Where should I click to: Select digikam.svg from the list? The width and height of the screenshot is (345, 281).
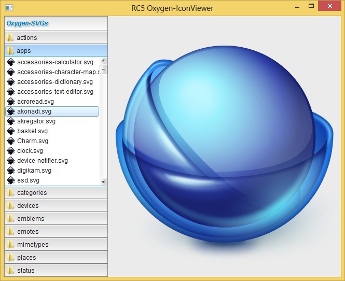(34, 171)
